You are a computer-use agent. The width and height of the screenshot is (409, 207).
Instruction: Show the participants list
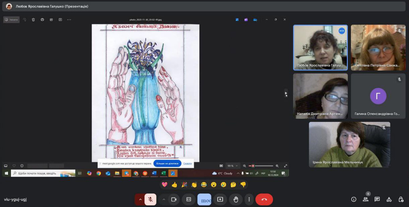pyautogui.click(x=365, y=199)
